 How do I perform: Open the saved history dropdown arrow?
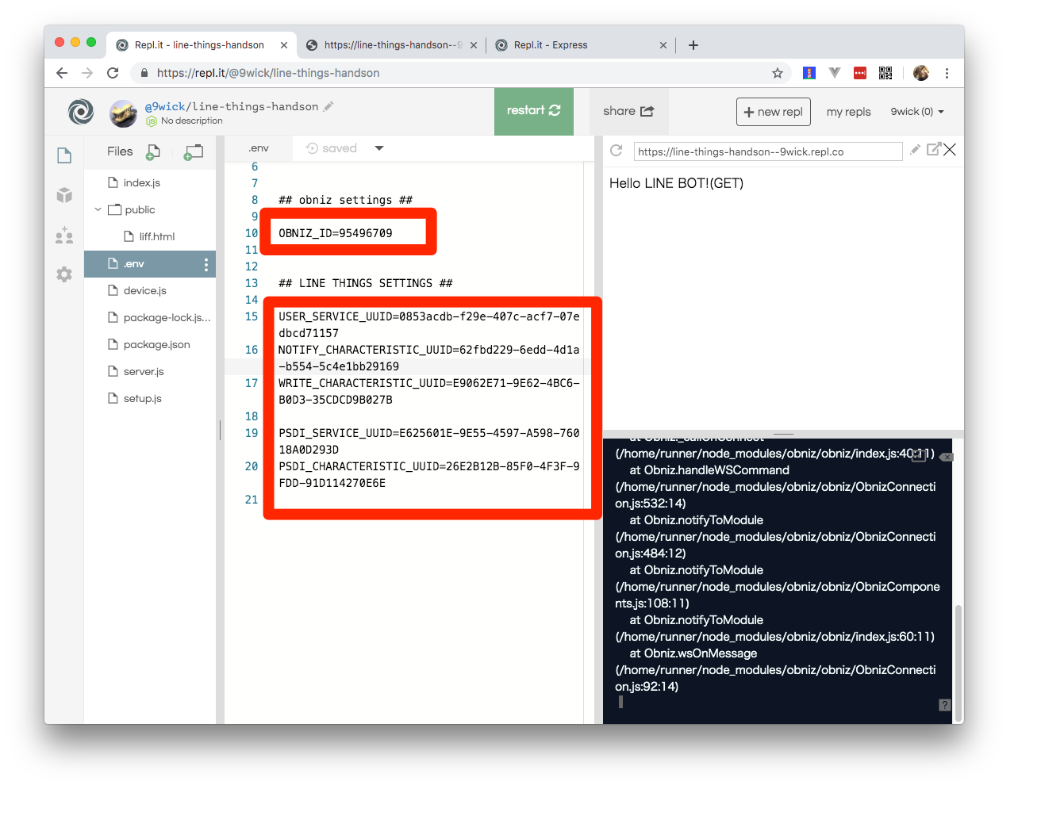pyautogui.click(x=379, y=148)
